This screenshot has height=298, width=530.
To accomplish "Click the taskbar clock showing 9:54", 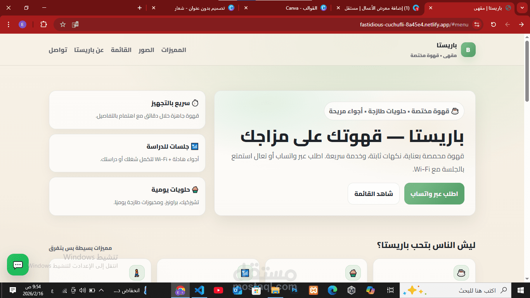I will click(x=33, y=290).
